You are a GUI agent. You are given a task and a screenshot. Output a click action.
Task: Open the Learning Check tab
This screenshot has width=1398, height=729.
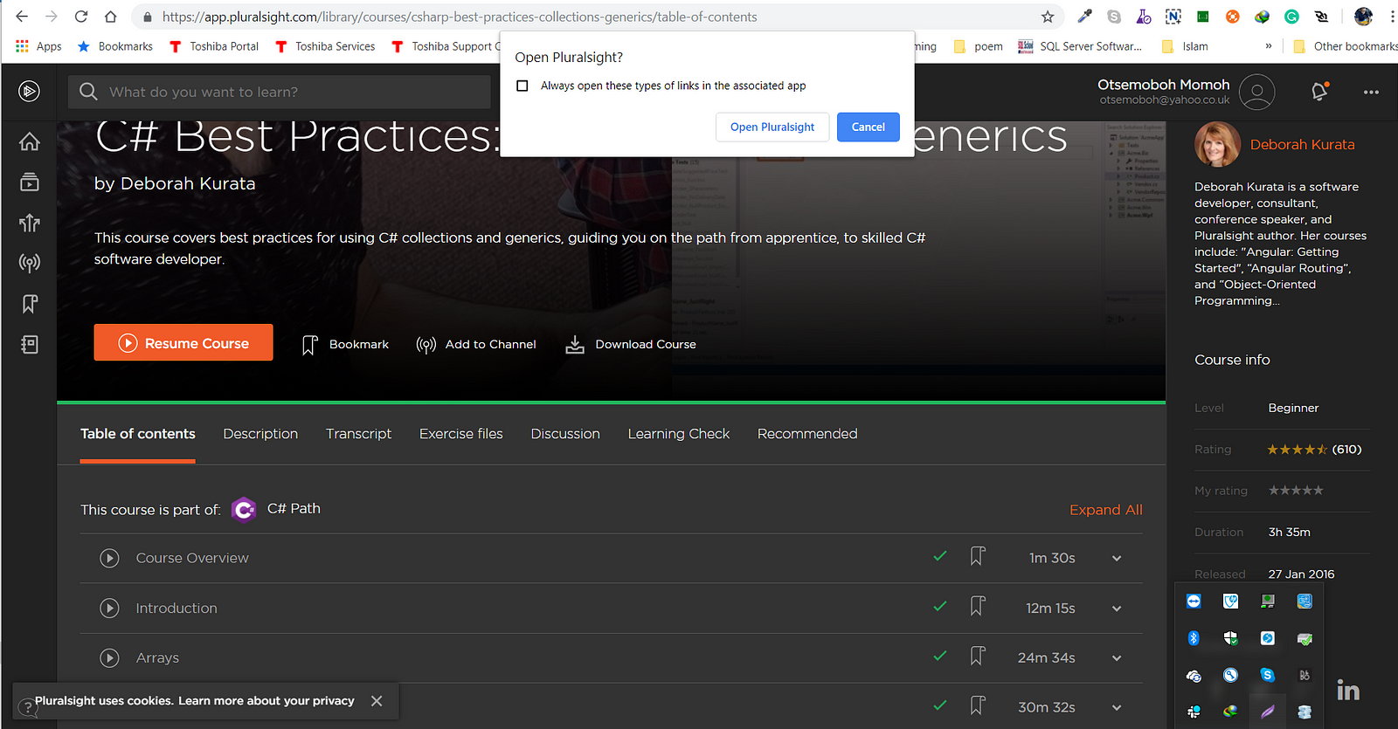[x=679, y=434]
